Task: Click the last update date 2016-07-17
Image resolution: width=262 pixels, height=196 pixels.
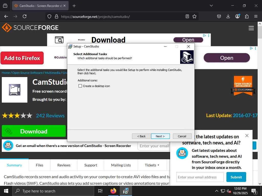Action: tap(245, 116)
